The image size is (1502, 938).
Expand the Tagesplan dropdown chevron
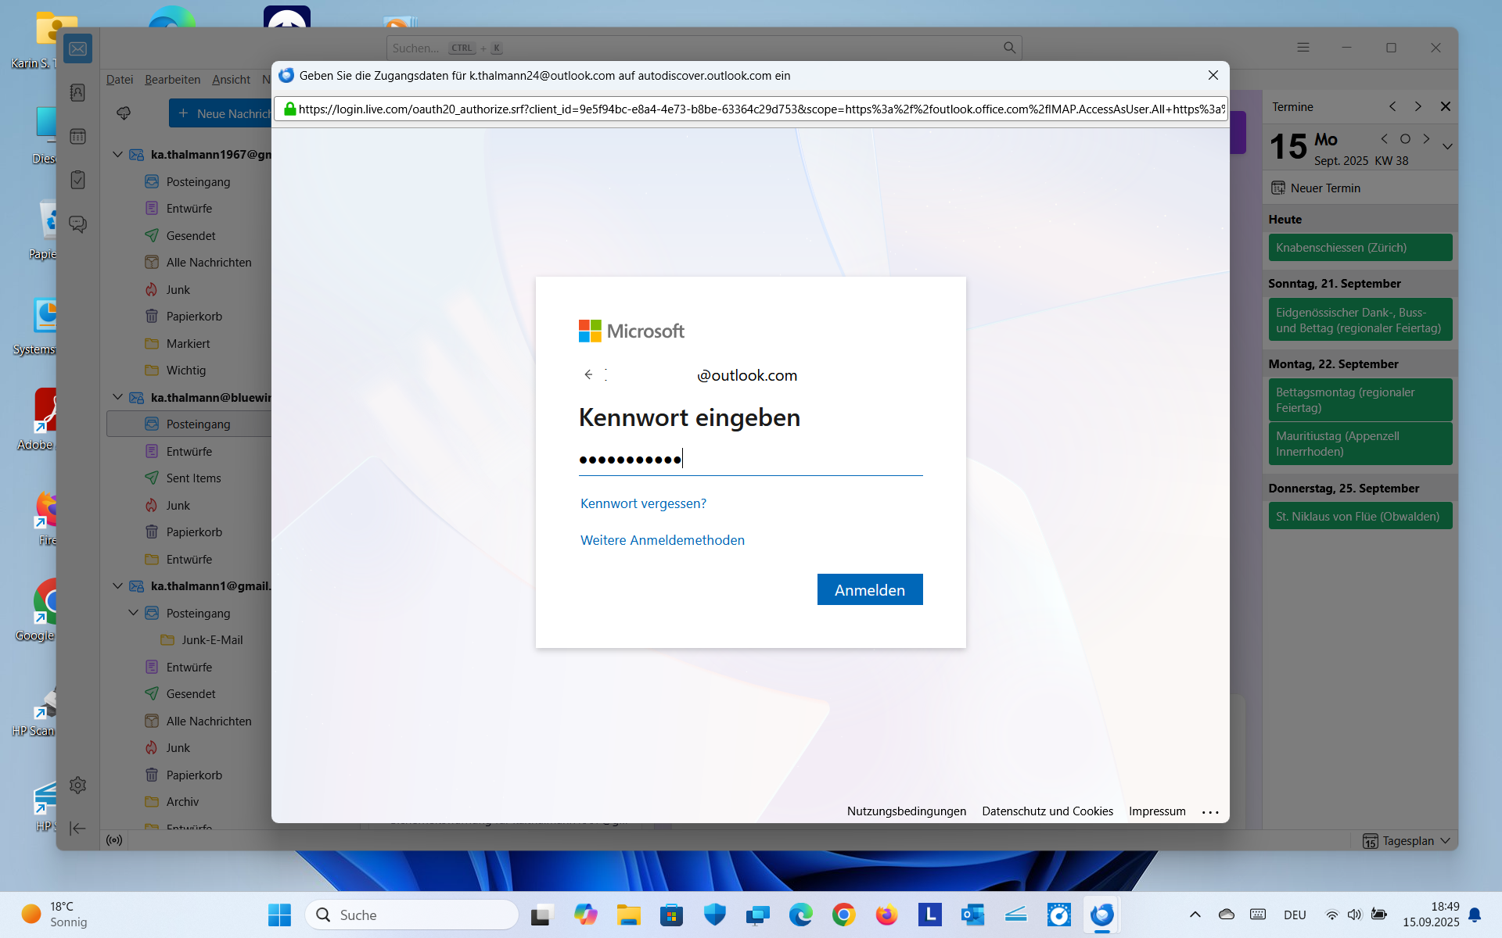(1445, 841)
